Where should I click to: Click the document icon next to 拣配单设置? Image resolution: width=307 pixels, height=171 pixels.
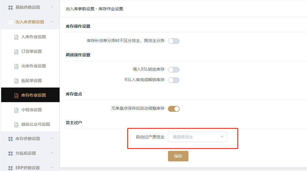[x=16, y=81]
